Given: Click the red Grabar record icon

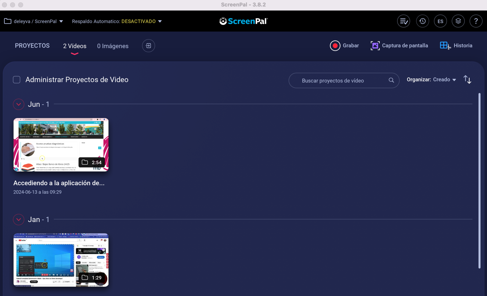Looking at the screenshot, I should [x=335, y=45].
